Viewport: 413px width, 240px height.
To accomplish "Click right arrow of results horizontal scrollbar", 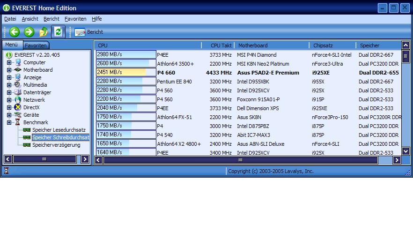I will [x=397, y=160].
